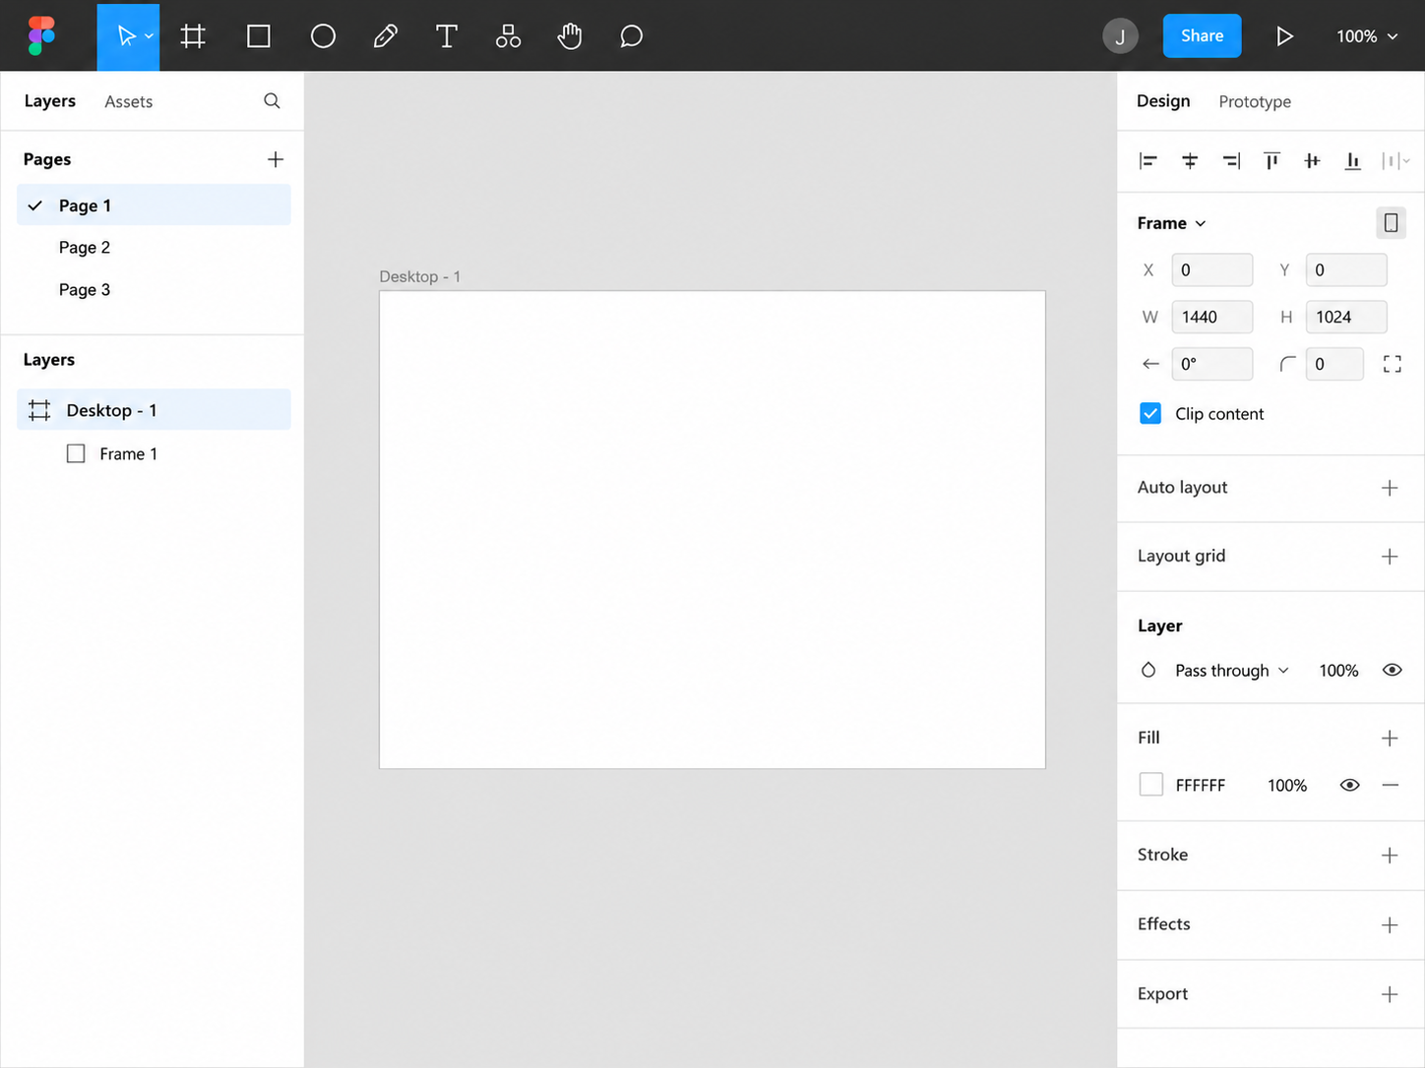The image size is (1425, 1068).
Task: Toggle frame portrait orientation icon
Action: pyautogui.click(x=1391, y=223)
